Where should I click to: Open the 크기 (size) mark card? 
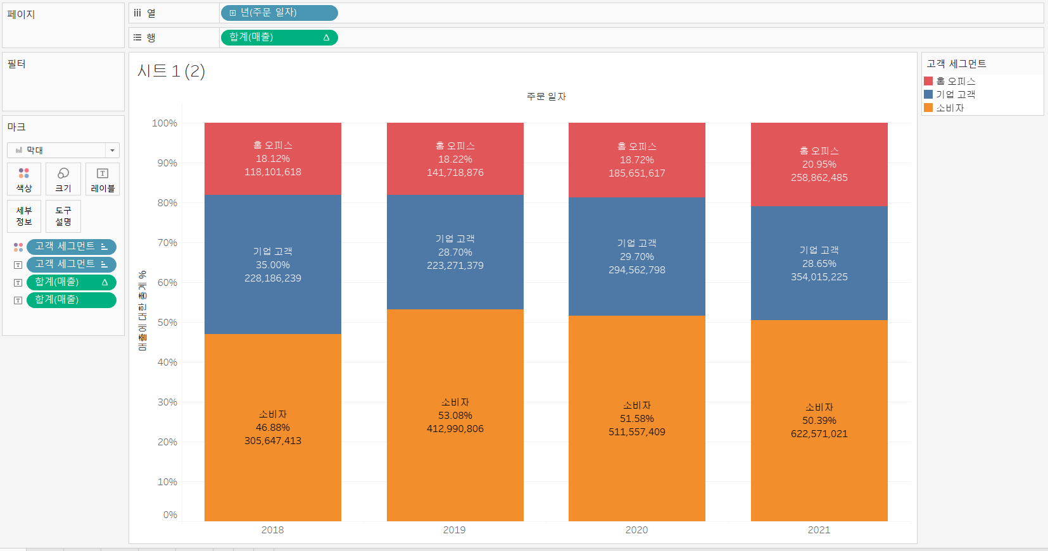coord(63,179)
